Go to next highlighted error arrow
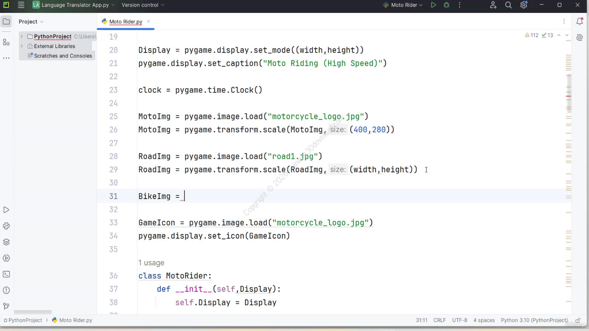Viewport: 589px width, 331px height. [x=567, y=35]
